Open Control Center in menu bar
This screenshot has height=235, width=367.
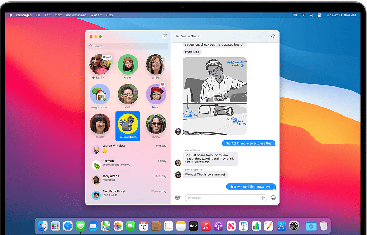[x=319, y=15]
